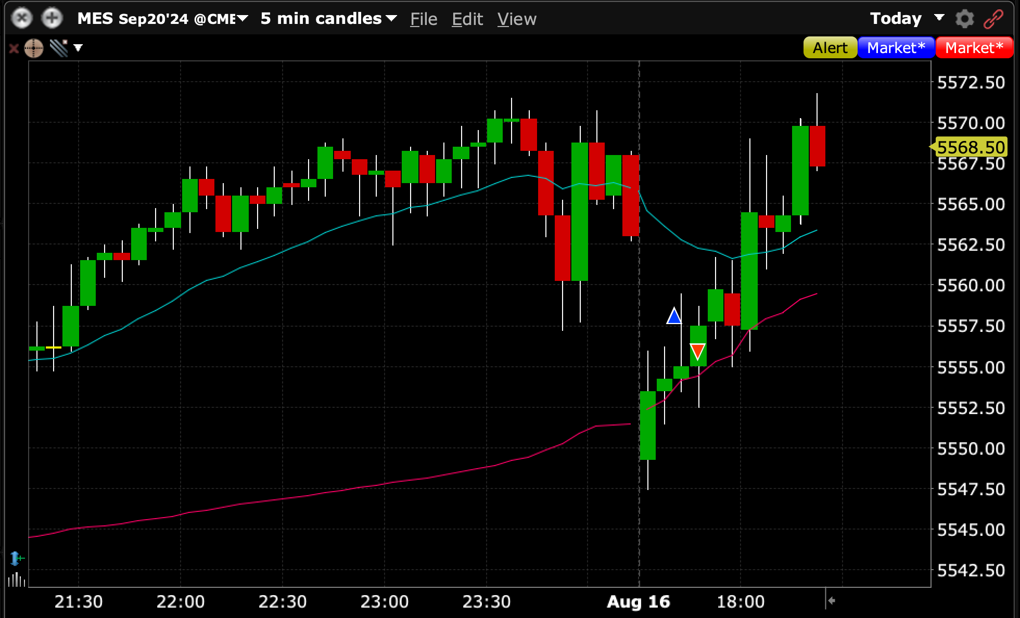The image size is (1020, 618).
Task: Click the 5557.50 price axis label
Action: click(x=971, y=326)
